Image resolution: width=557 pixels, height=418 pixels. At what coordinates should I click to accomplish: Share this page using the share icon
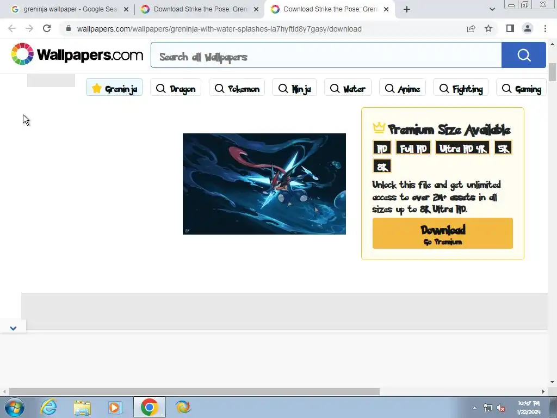471,29
